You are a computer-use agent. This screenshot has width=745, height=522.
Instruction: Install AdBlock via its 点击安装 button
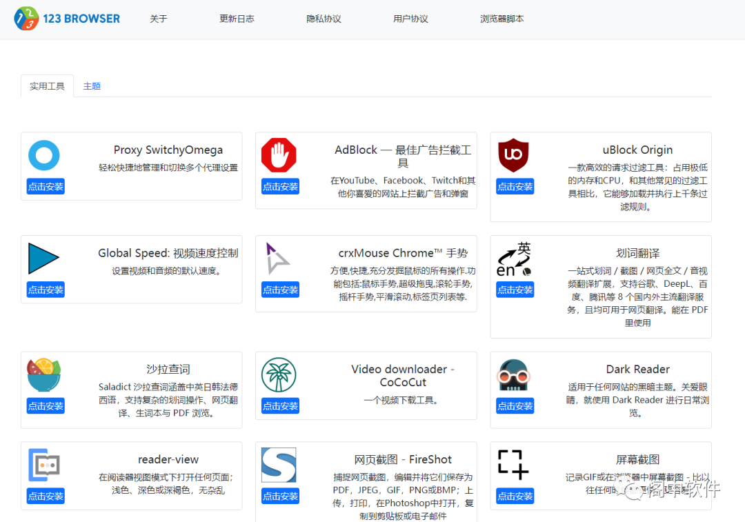(x=280, y=186)
